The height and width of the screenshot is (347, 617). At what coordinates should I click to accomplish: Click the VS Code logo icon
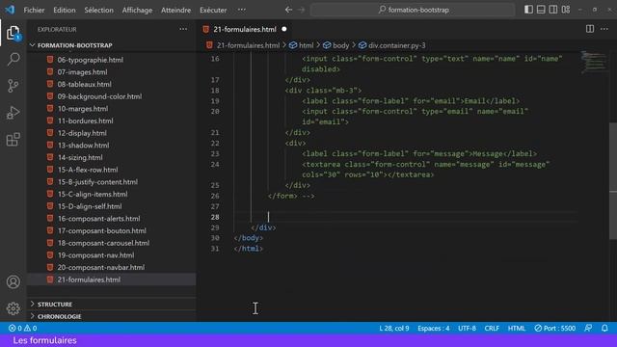click(10, 10)
